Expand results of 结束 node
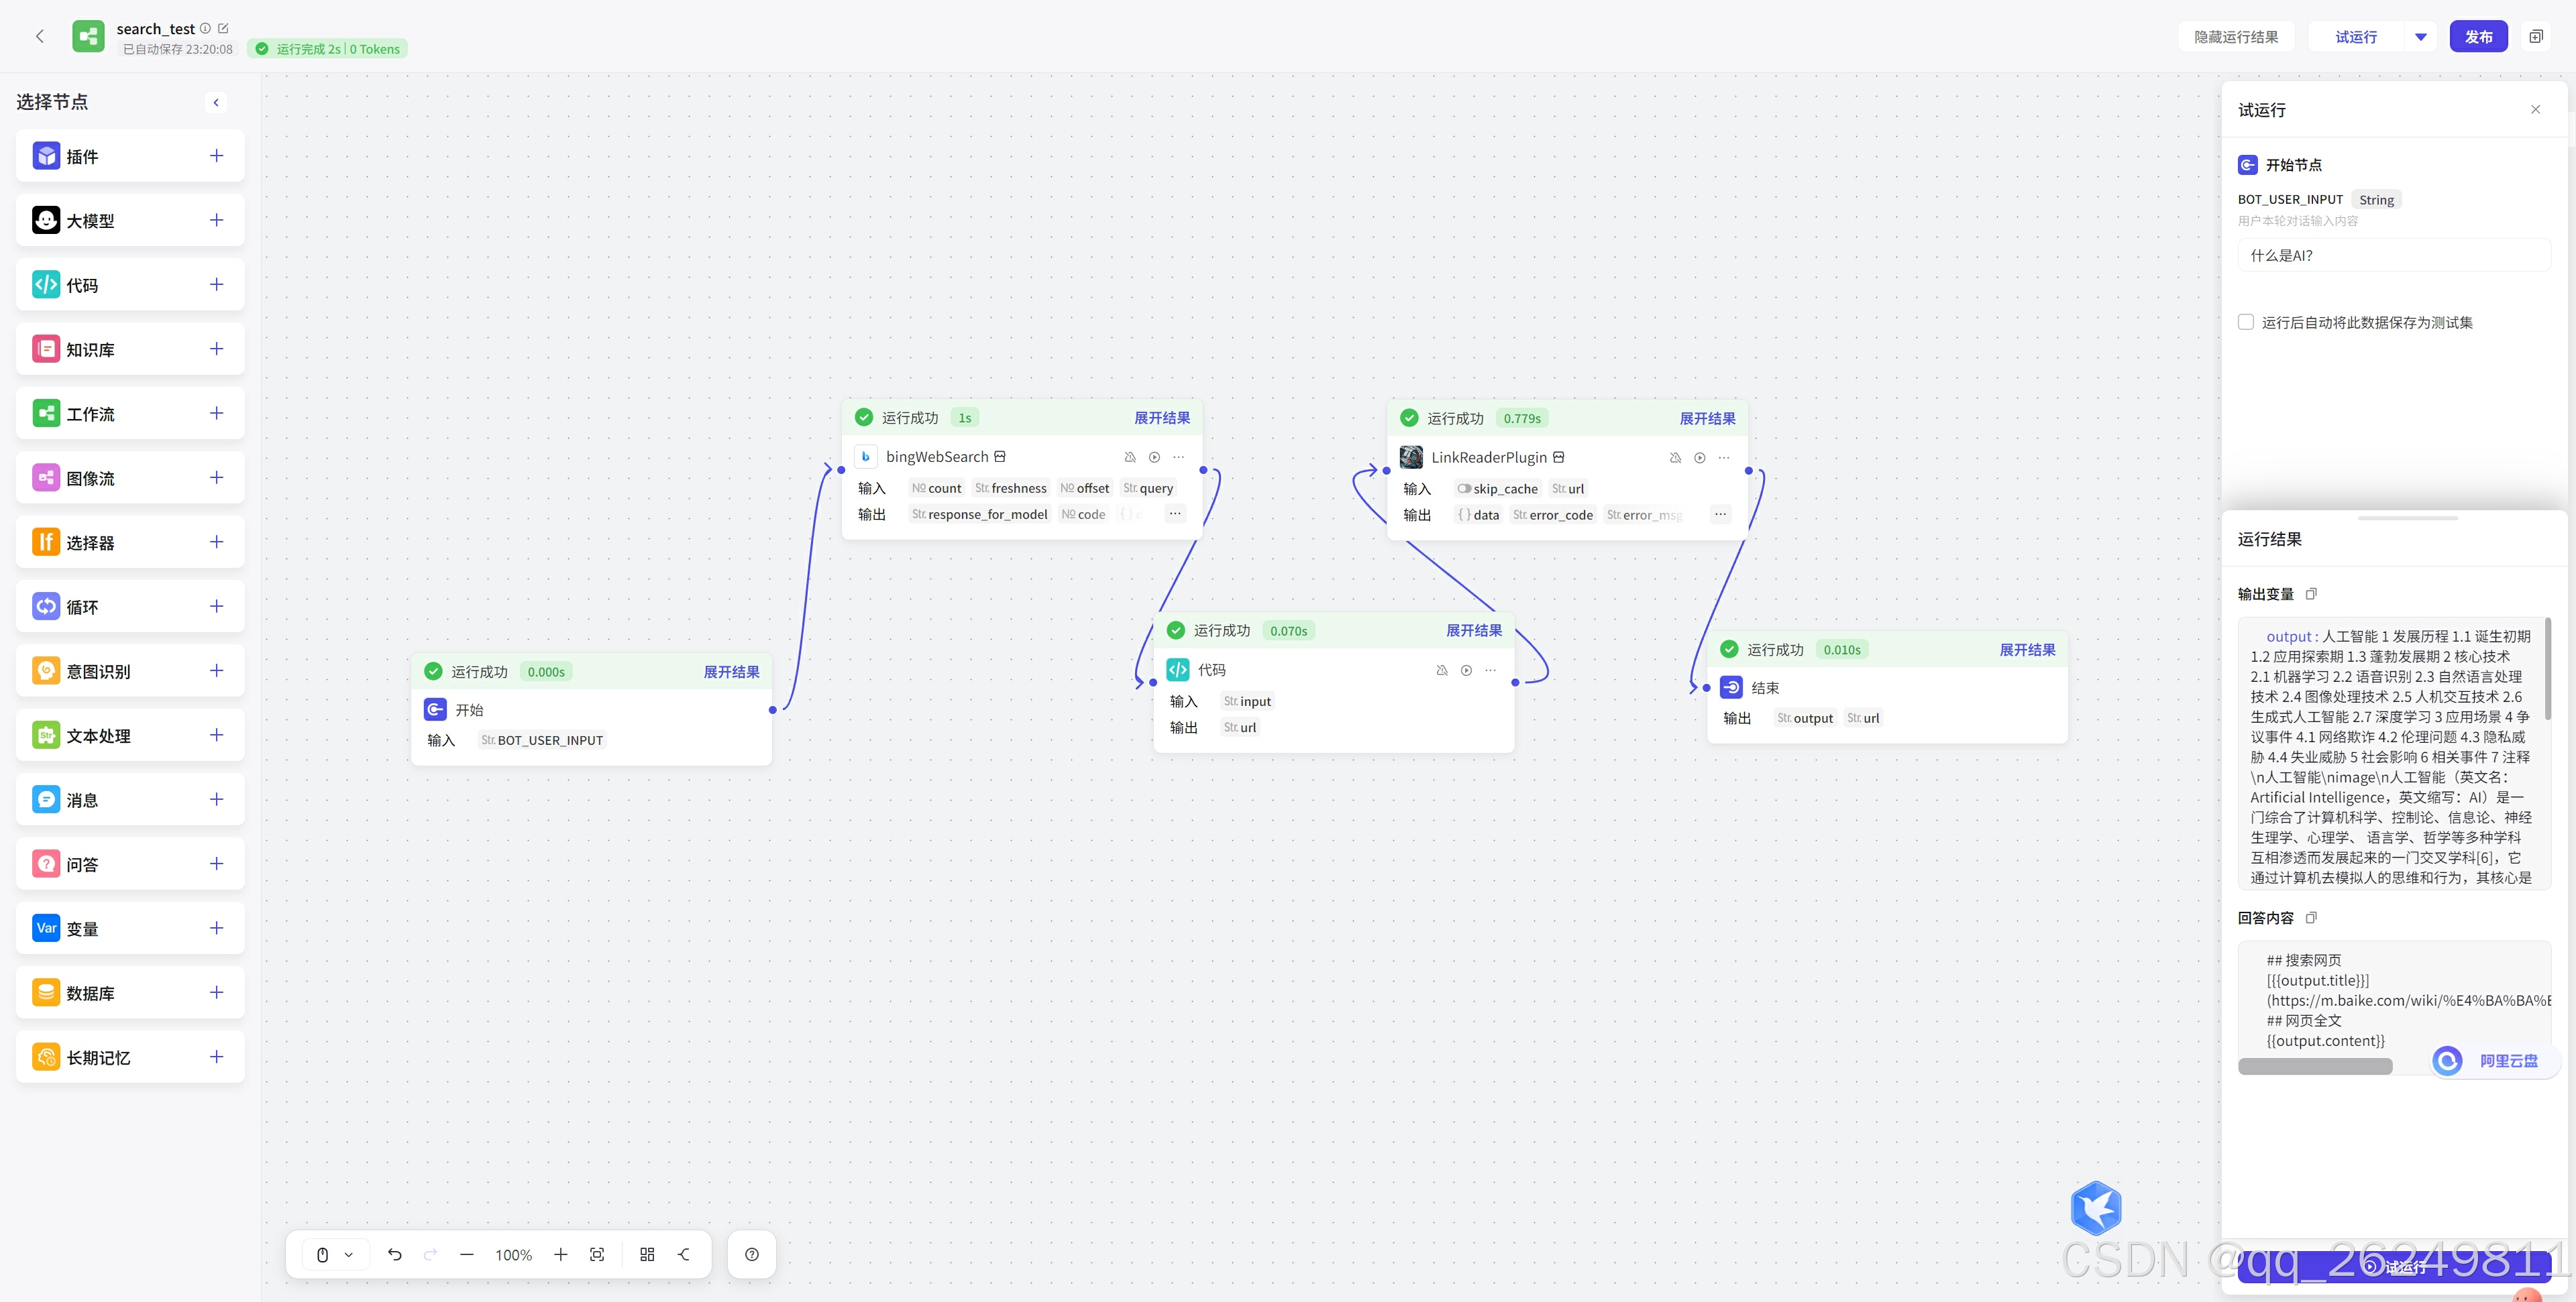The image size is (2576, 1302). 2027,650
